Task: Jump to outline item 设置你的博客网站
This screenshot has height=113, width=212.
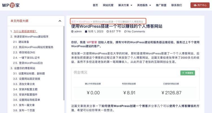Action: pos(25,68)
